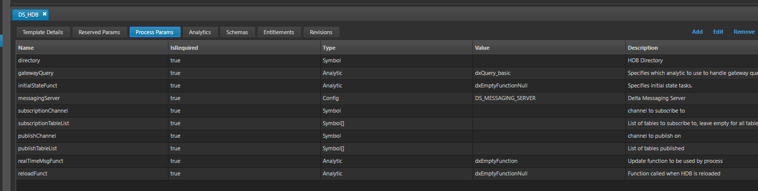Click 'Update function to be used by process' description

tap(675, 161)
